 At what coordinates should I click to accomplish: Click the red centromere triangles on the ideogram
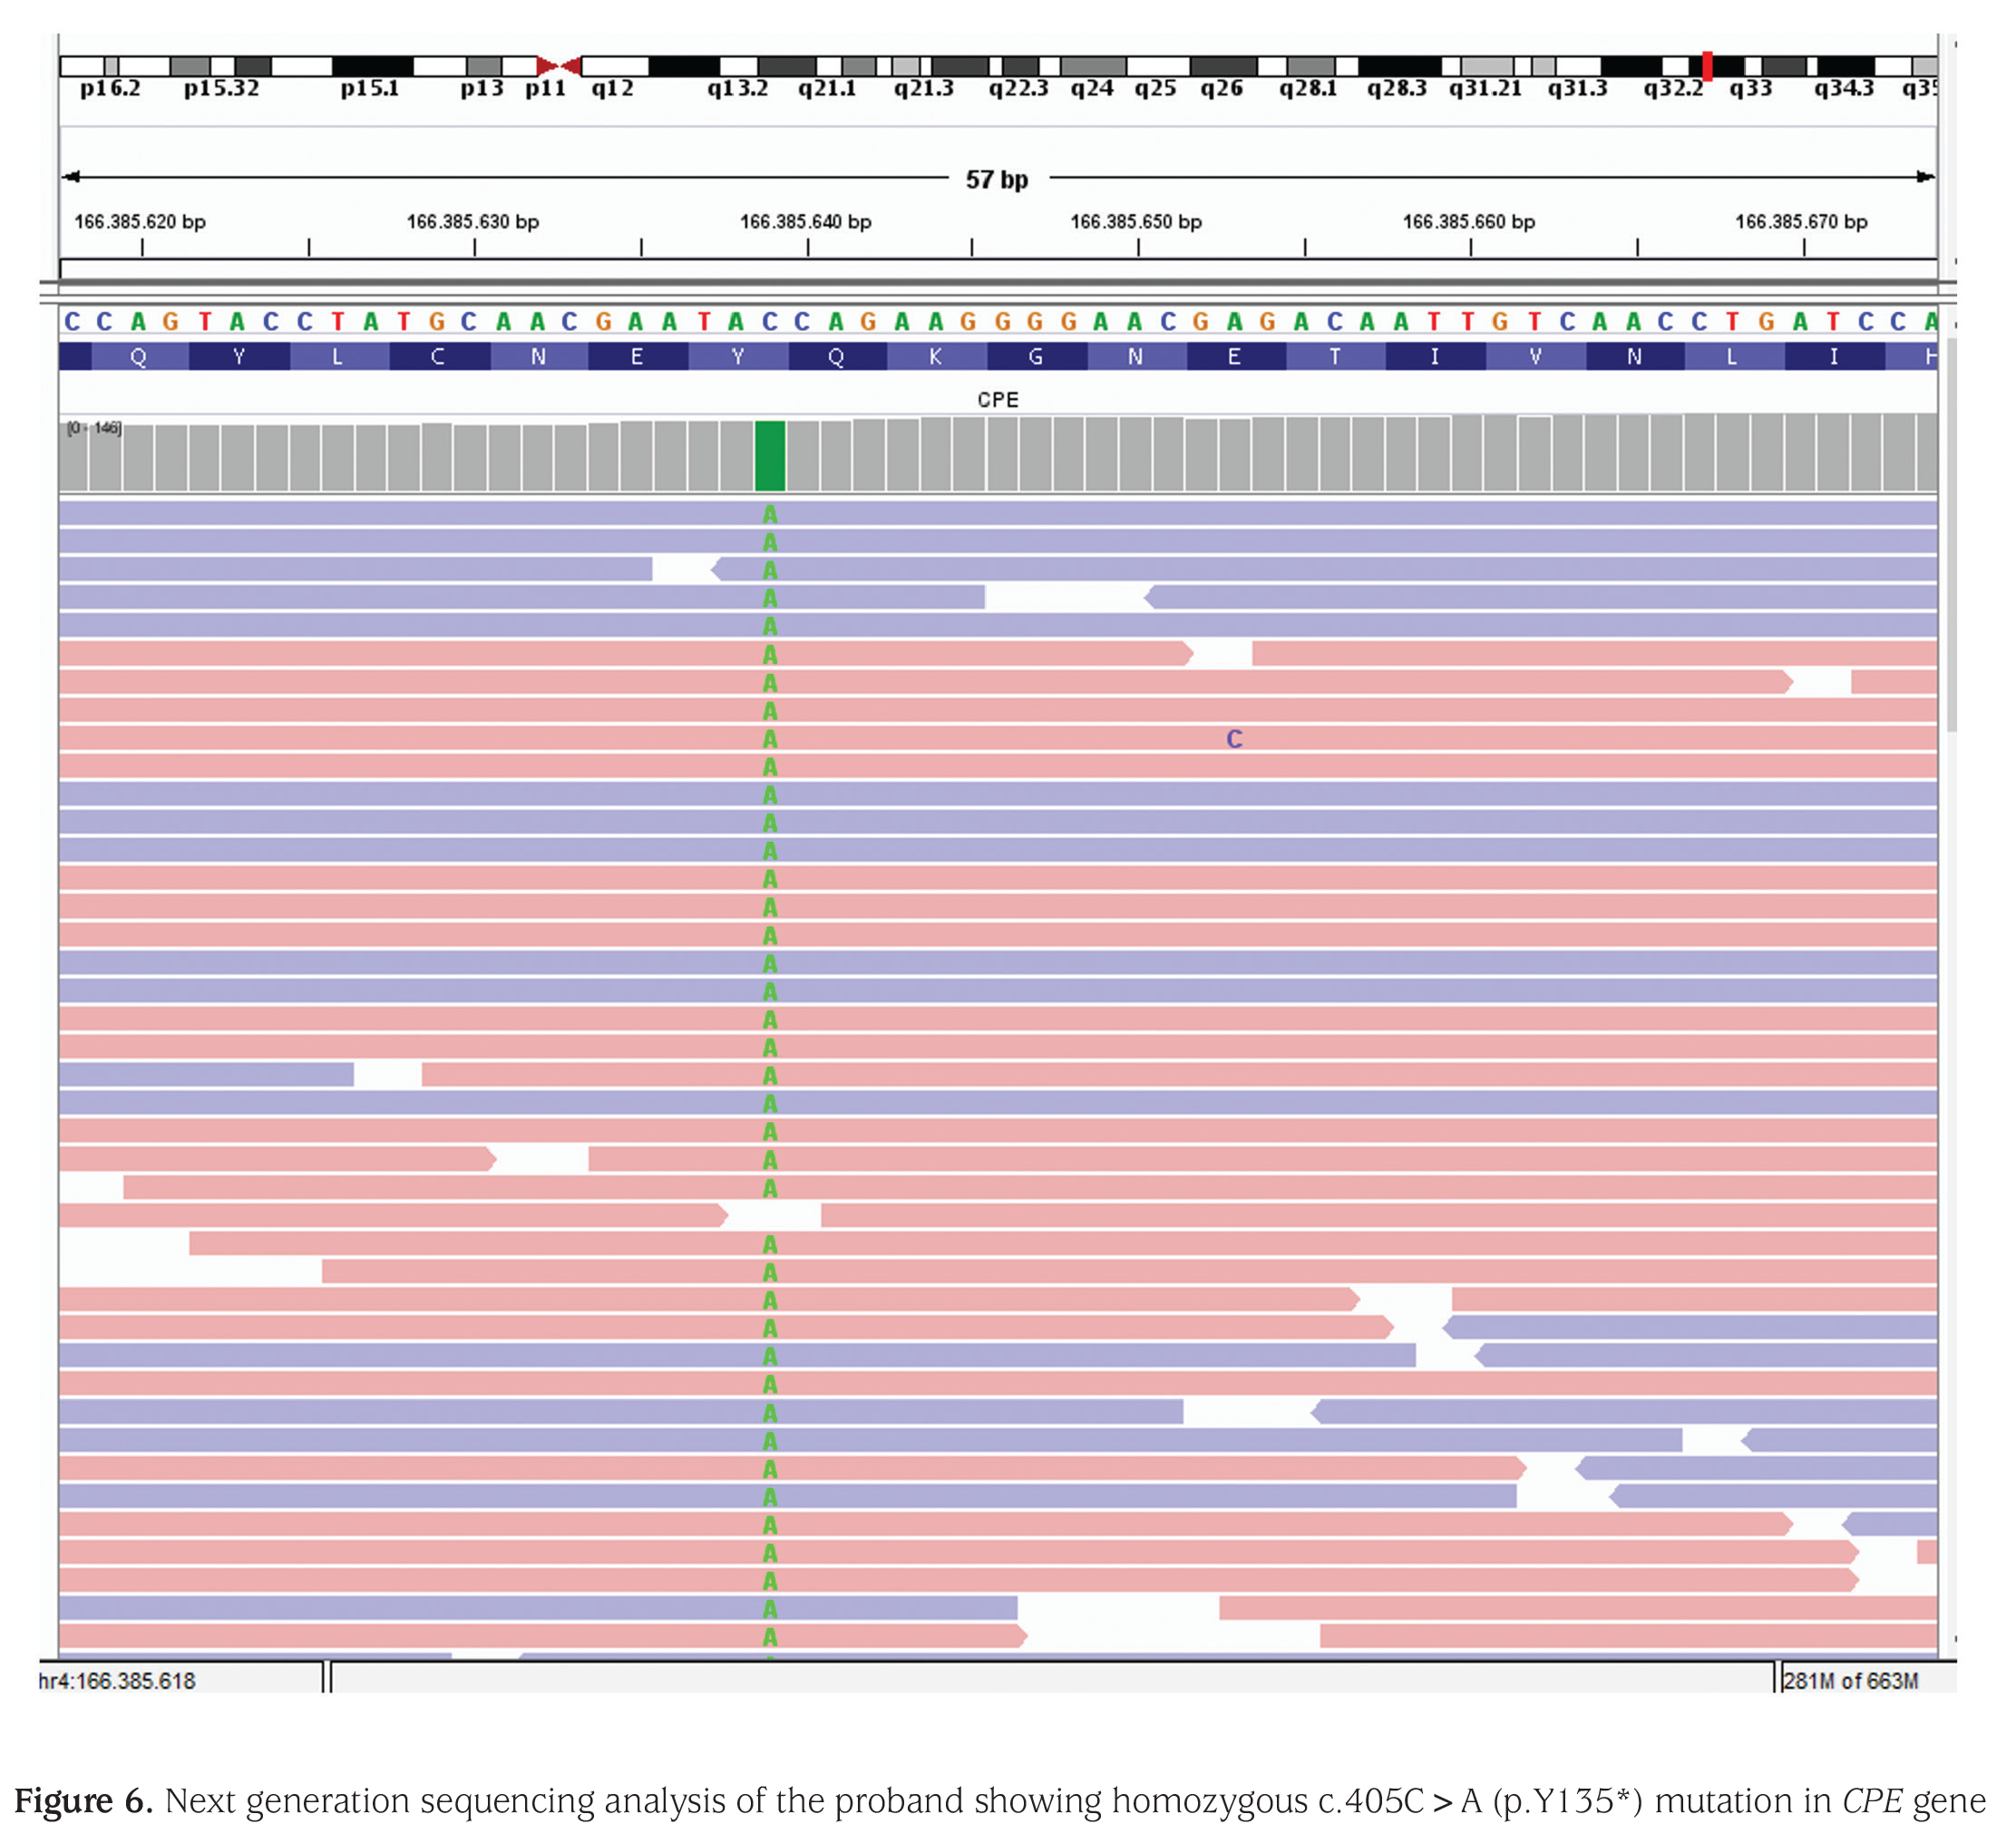558,66
